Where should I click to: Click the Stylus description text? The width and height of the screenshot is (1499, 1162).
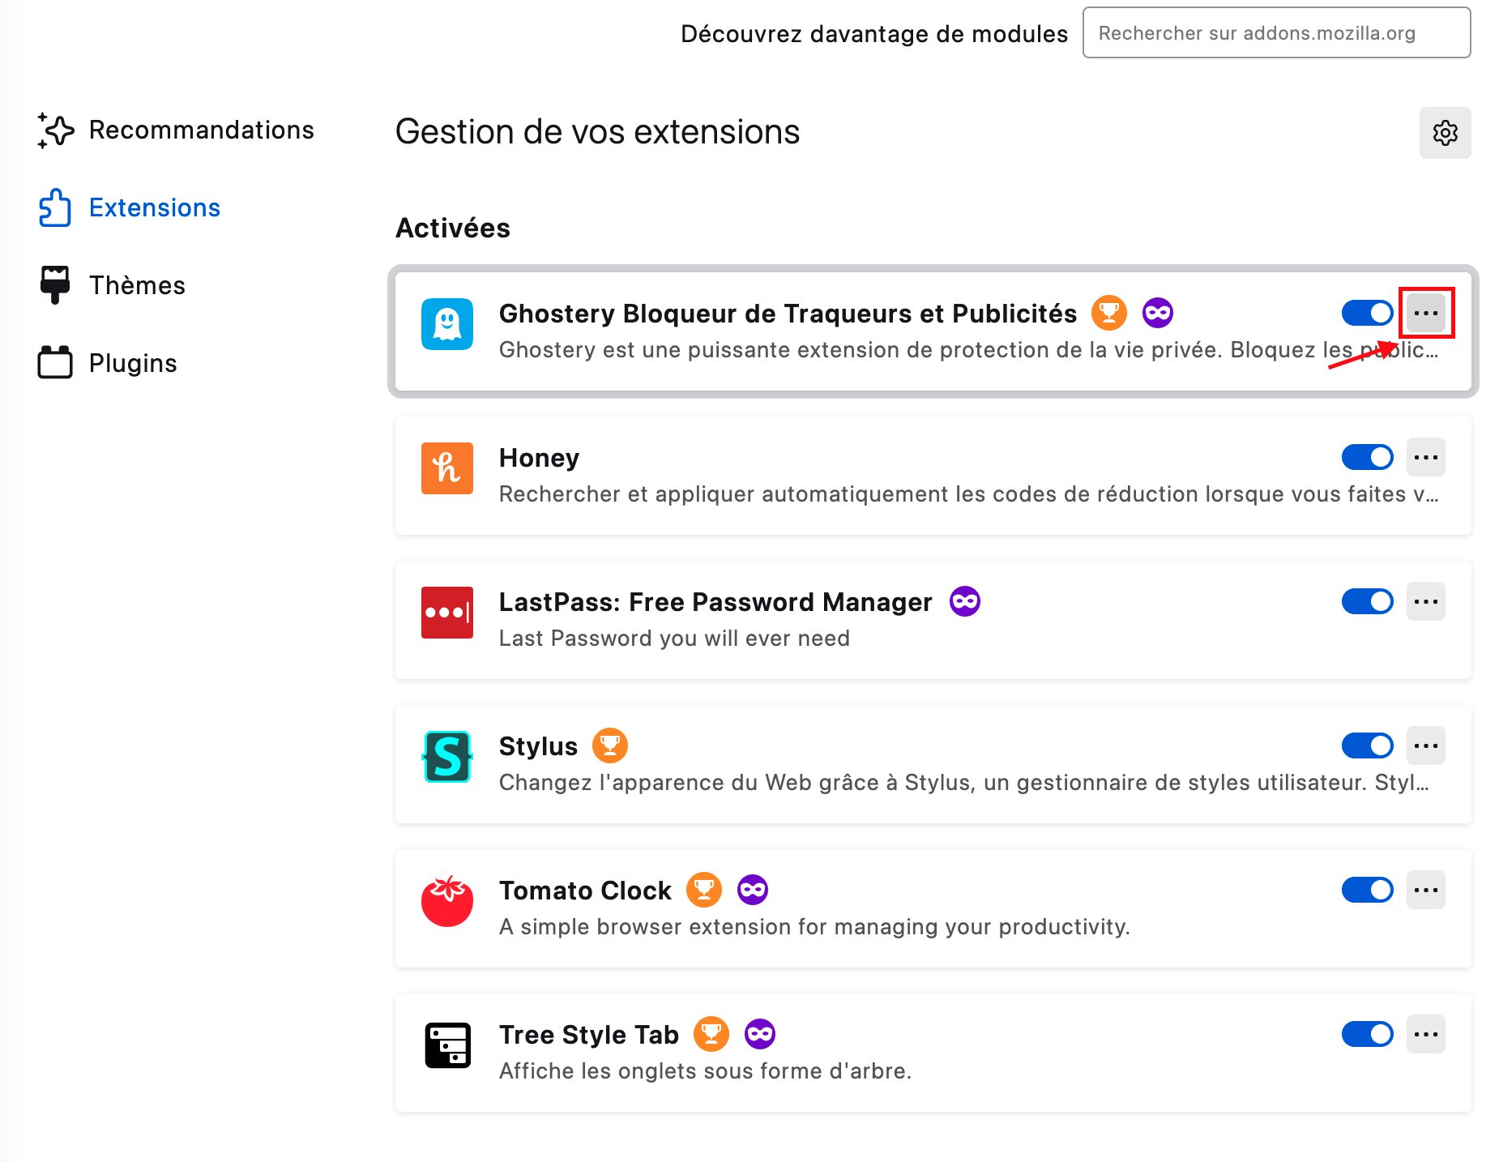click(x=964, y=783)
